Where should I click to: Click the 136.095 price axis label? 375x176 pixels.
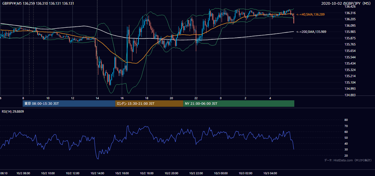point(350,26)
